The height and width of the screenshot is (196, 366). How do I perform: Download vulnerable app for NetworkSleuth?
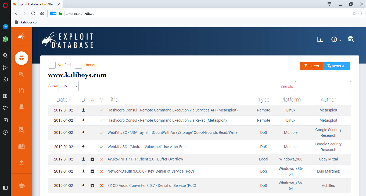92,171
